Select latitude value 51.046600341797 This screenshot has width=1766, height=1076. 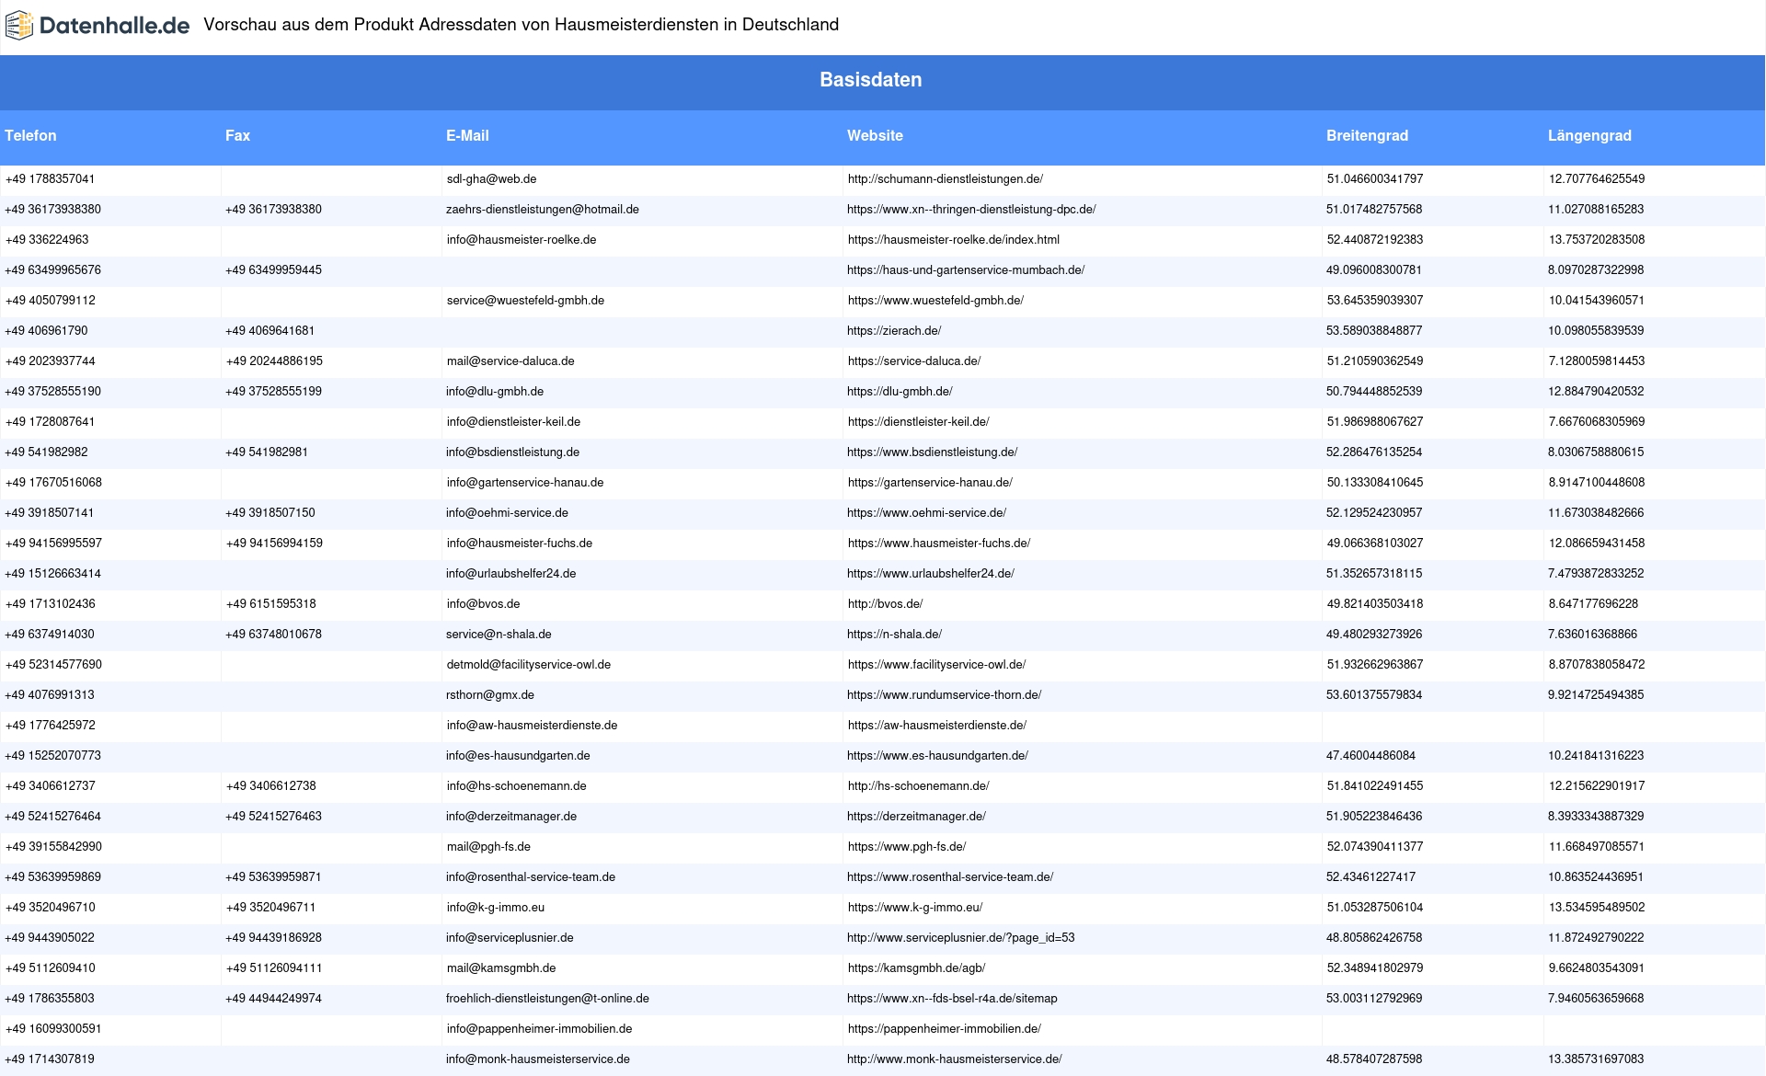[1375, 179]
